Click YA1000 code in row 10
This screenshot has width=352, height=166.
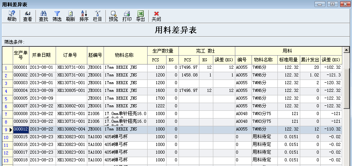pyautogui.click(x=95, y=137)
